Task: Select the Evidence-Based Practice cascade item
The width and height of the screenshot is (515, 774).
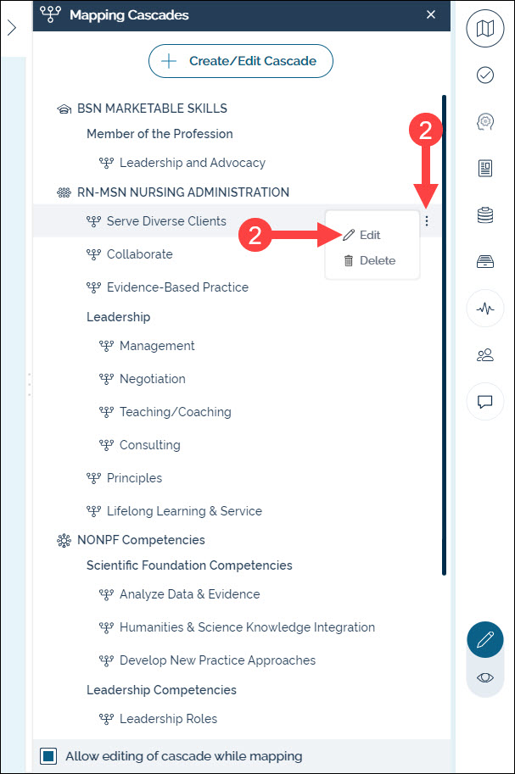Action: [177, 287]
